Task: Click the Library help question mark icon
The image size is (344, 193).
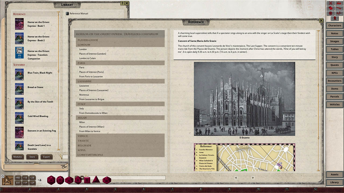Action: coord(123,3)
